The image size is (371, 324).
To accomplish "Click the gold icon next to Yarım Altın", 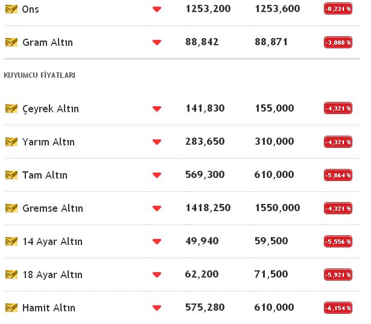I will pyautogui.click(x=11, y=142).
